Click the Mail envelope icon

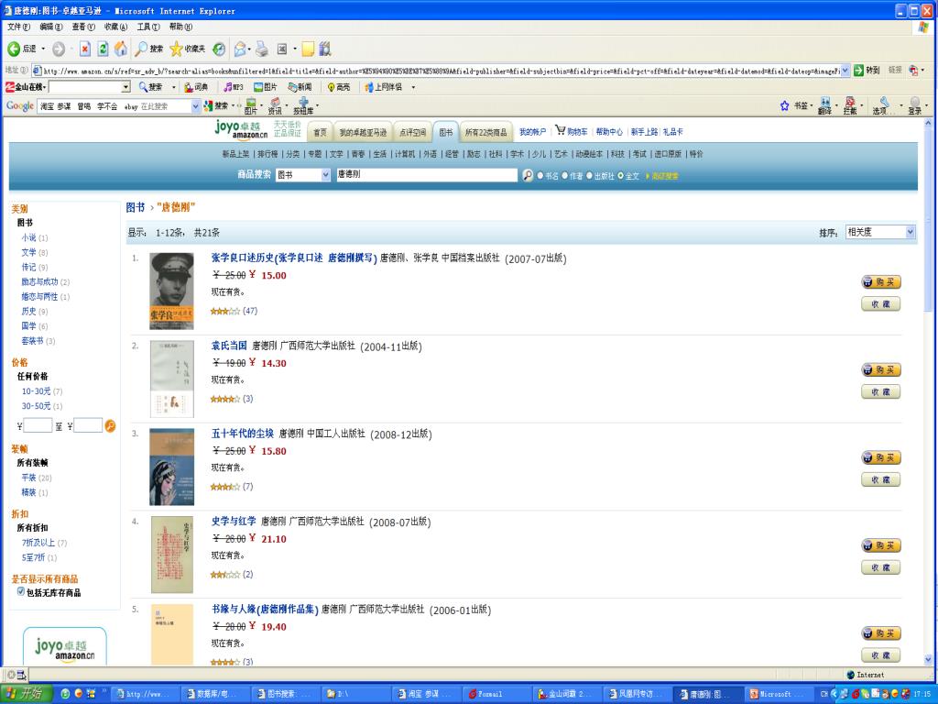(240, 49)
